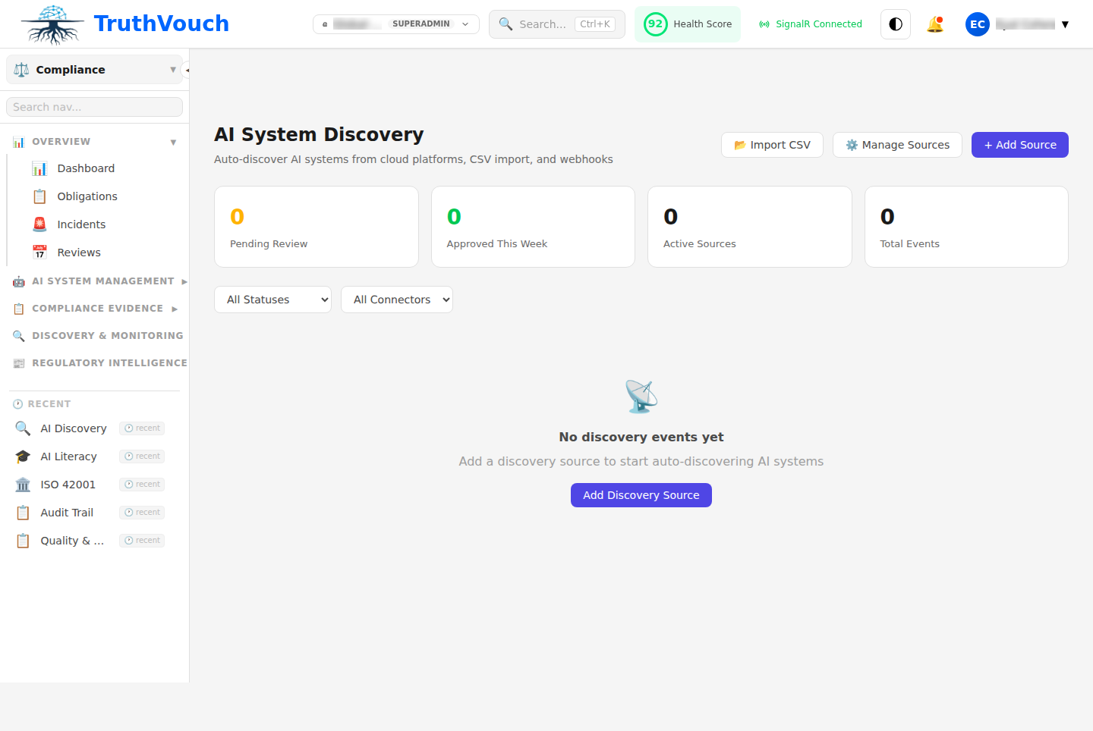Screen dimensions: 1093x731
Task: Select the Incidents alarm icon in sidebar
Action: coord(39,224)
